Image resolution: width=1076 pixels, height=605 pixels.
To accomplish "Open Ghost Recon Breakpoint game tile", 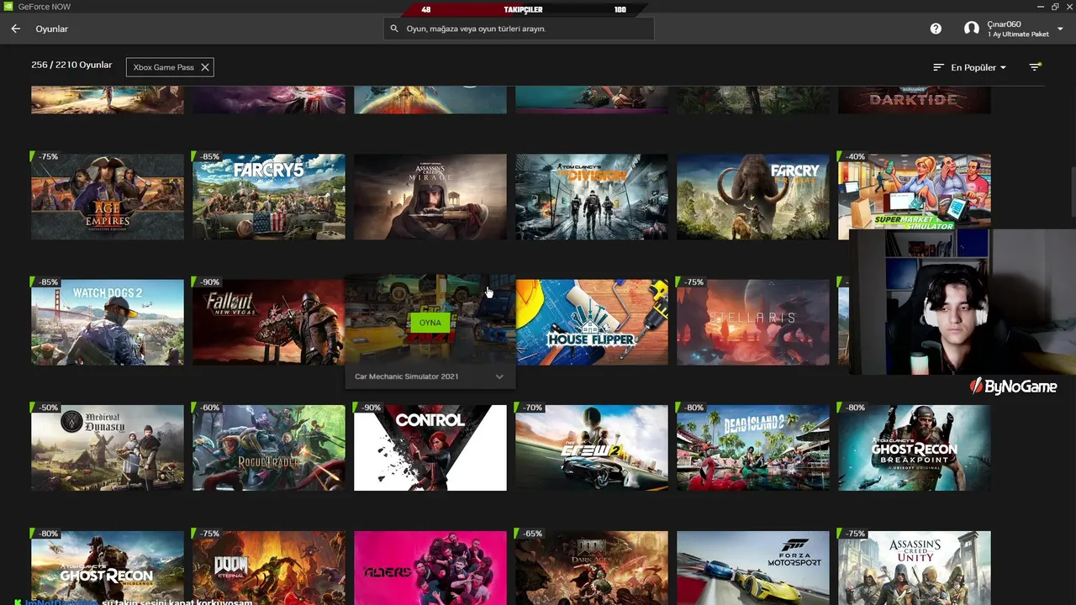I will [x=915, y=448].
